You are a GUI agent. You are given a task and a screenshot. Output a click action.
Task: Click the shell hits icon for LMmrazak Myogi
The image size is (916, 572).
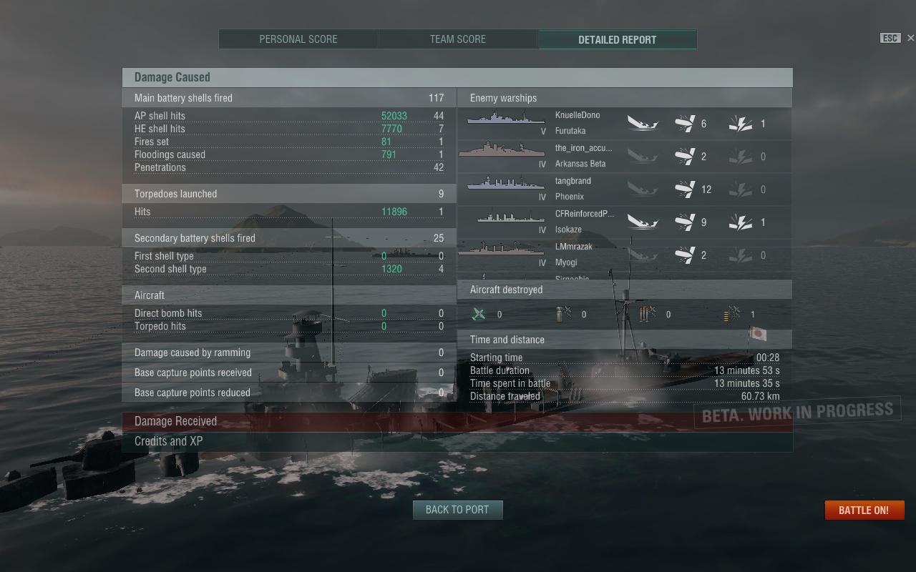[x=685, y=255]
